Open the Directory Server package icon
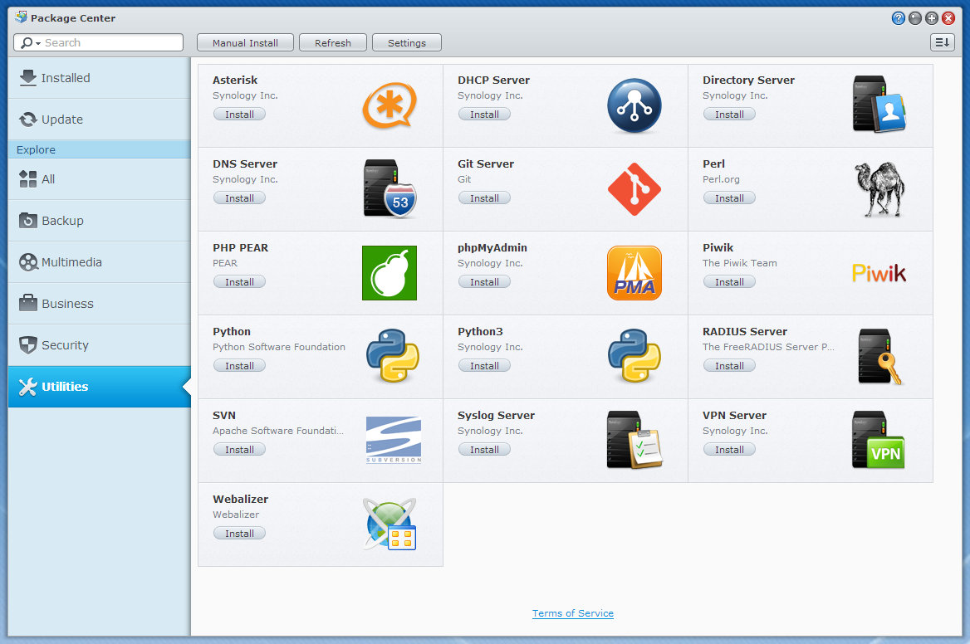Viewport: 970px width, 644px height. [879, 104]
